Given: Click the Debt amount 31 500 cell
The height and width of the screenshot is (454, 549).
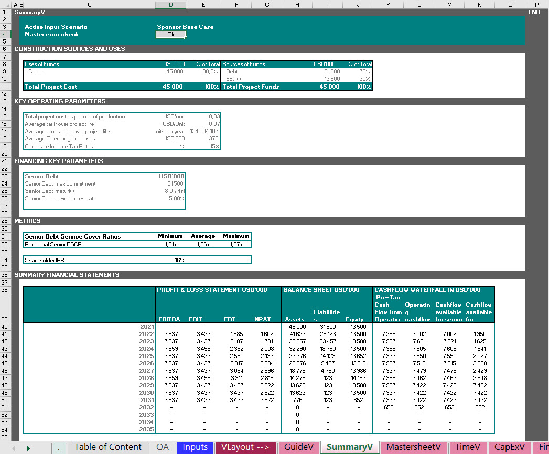Looking at the screenshot, I should pos(332,71).
